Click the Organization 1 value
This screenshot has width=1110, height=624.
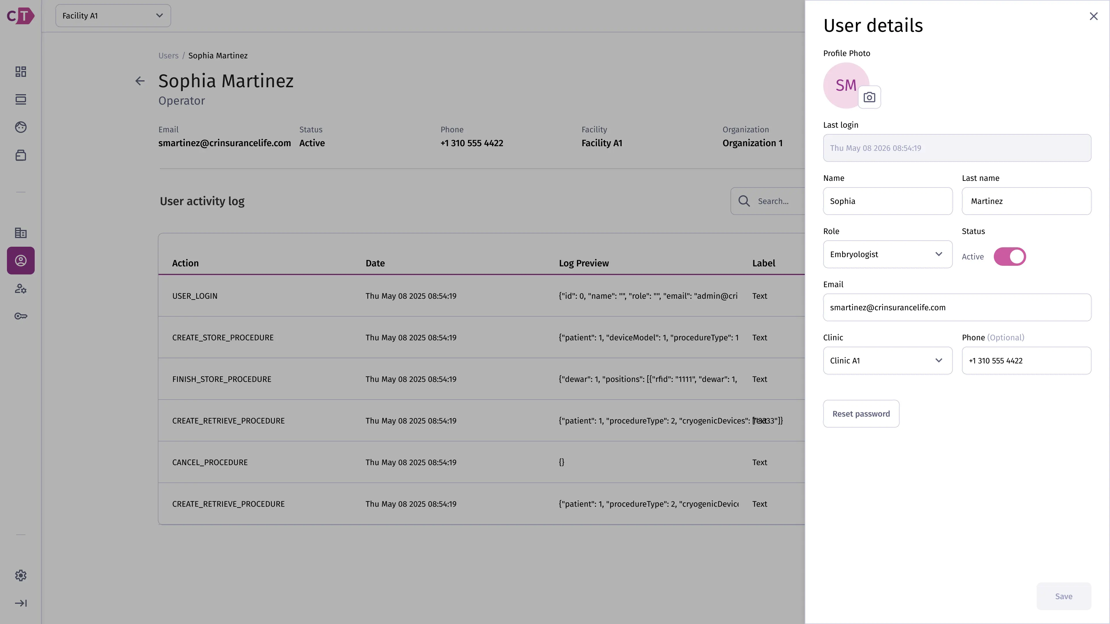pos(752,143)
